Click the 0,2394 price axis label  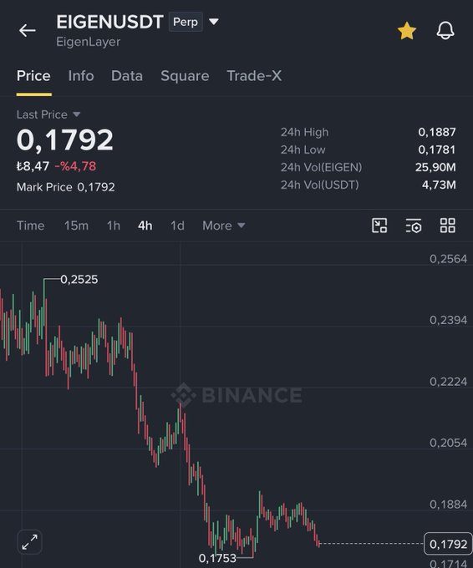449,320
